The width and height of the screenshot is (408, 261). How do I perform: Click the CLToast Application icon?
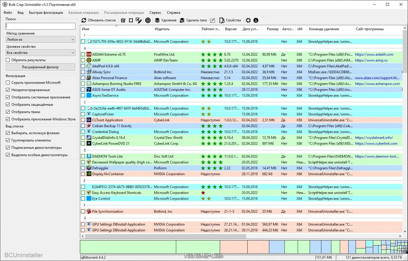89,120
